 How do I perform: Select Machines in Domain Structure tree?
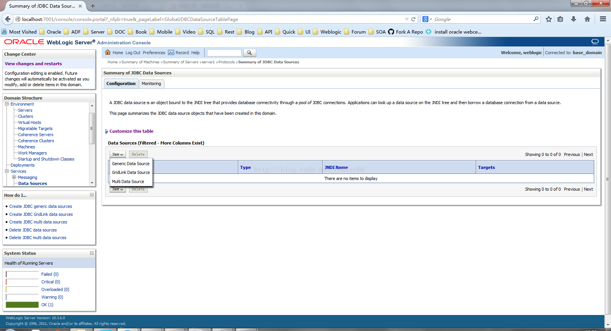point(26,147)
